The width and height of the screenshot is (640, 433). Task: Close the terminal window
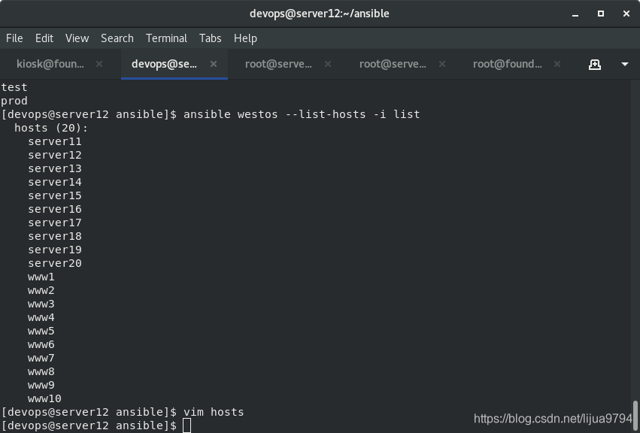point(626,14)
